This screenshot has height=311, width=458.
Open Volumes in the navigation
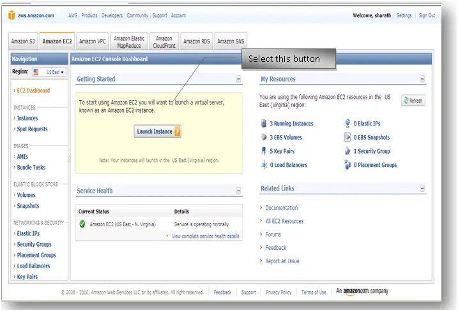click(x=26, y=195)
